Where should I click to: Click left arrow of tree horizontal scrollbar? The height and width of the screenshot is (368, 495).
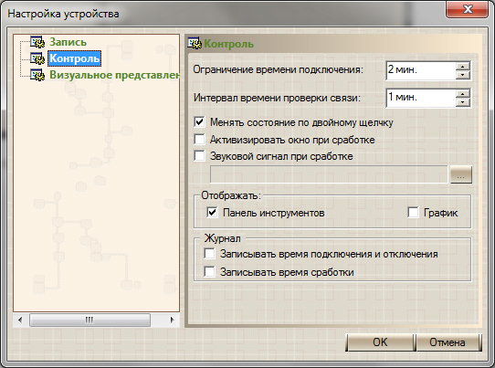20,320
